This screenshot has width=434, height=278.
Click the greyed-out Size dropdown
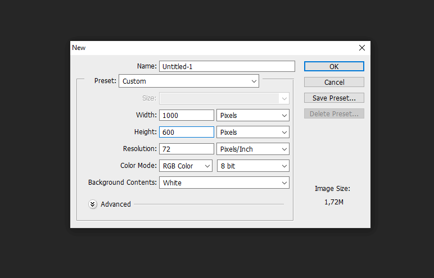224,98
